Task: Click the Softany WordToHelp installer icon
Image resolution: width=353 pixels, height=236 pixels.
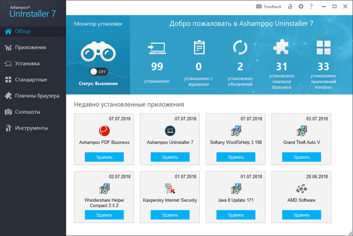Action: [236, 131]
